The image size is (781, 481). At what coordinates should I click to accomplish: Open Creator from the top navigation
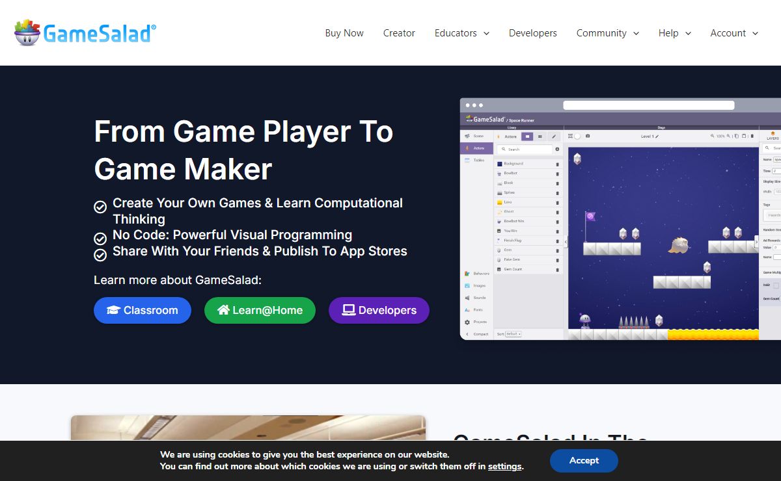tap(399, 33)
